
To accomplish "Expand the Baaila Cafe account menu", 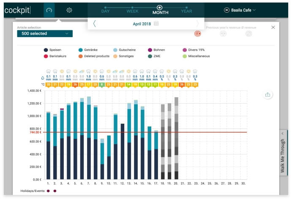I will pos(240,10).
